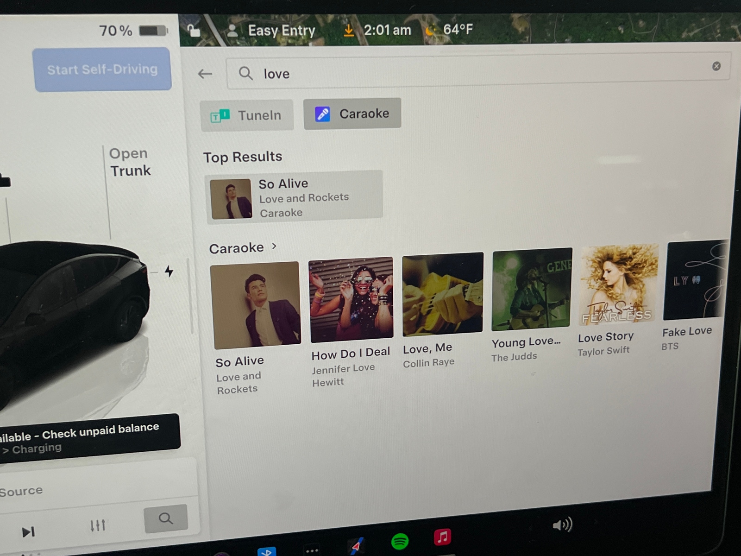The height and width of the screenshot is (556, 741).
Task: Go back with the left arrow icon
Action: tap(205, 74)
